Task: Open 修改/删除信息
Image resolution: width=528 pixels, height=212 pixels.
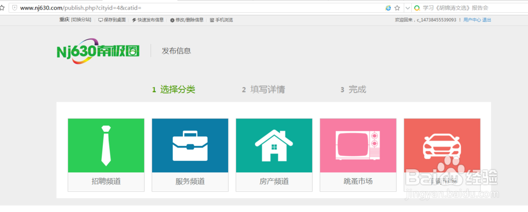Action: pos(189,20)
